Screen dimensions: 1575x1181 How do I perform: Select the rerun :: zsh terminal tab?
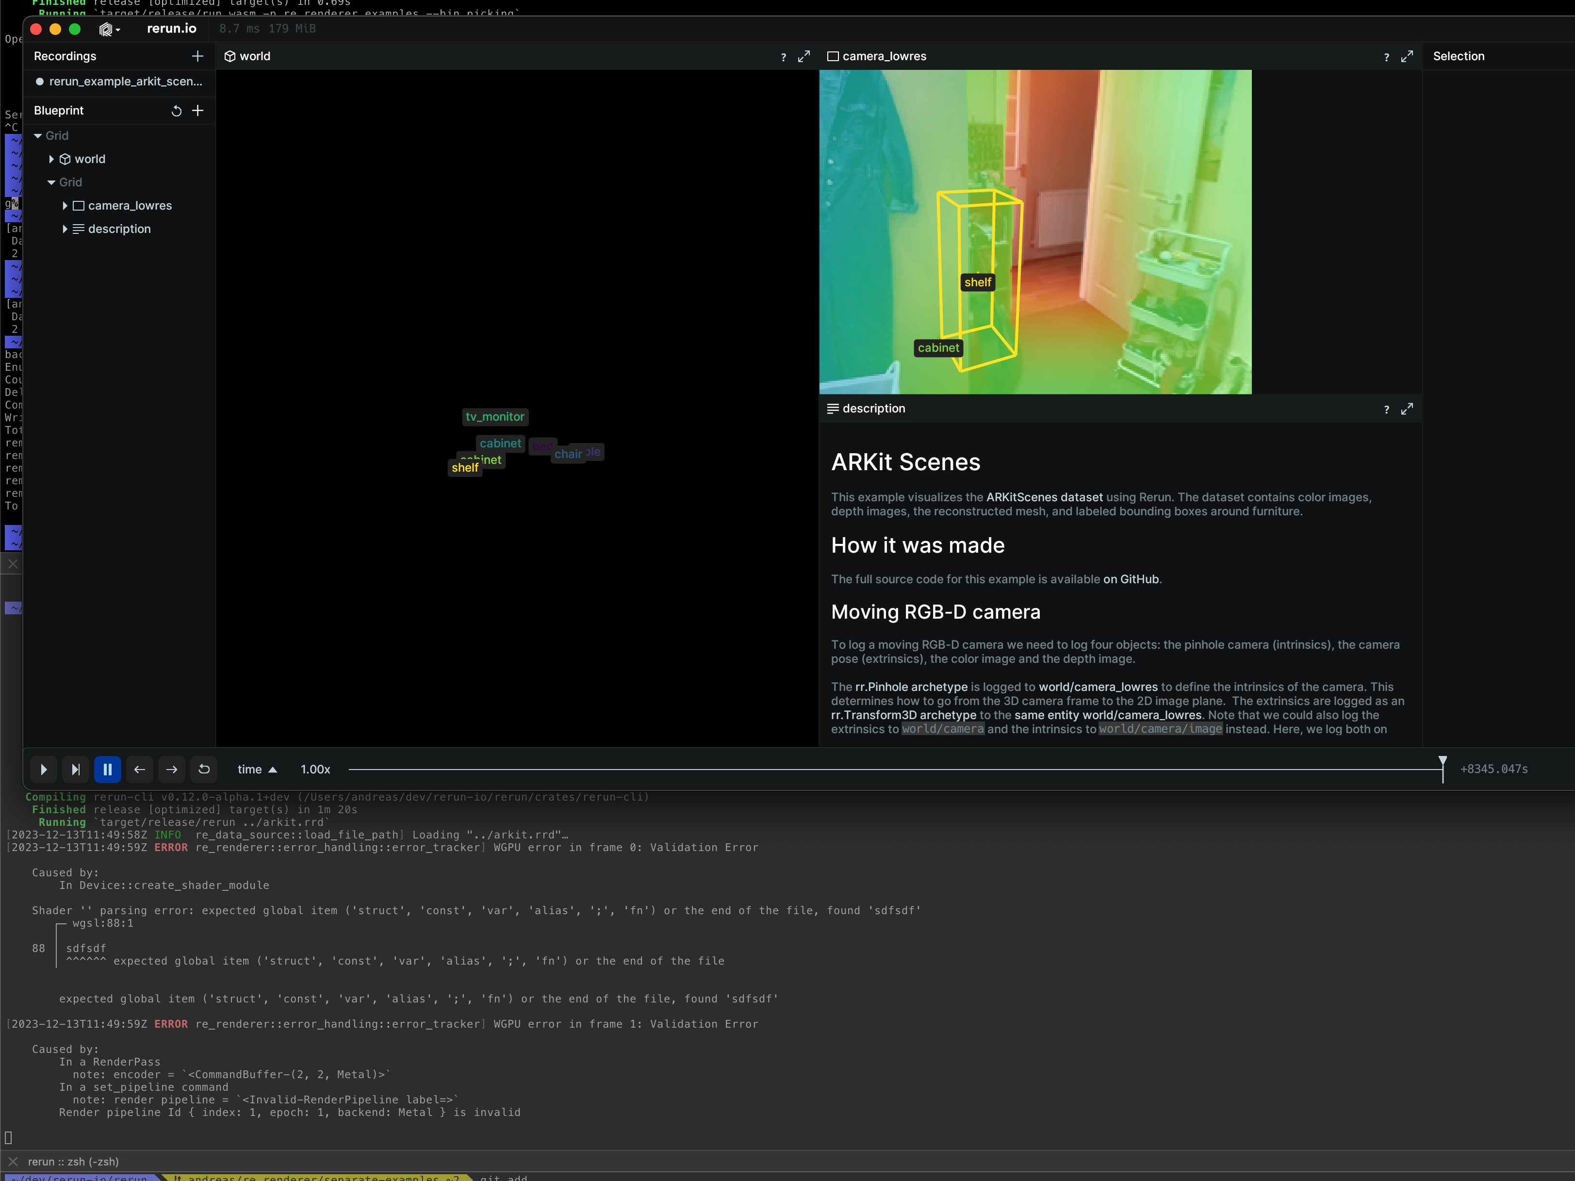(x=73, y=1162)
